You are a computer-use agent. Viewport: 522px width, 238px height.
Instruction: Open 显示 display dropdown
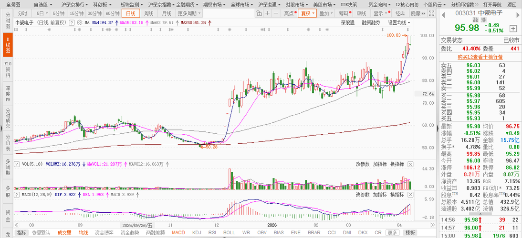pyautogui.click(x=381, y=13)
